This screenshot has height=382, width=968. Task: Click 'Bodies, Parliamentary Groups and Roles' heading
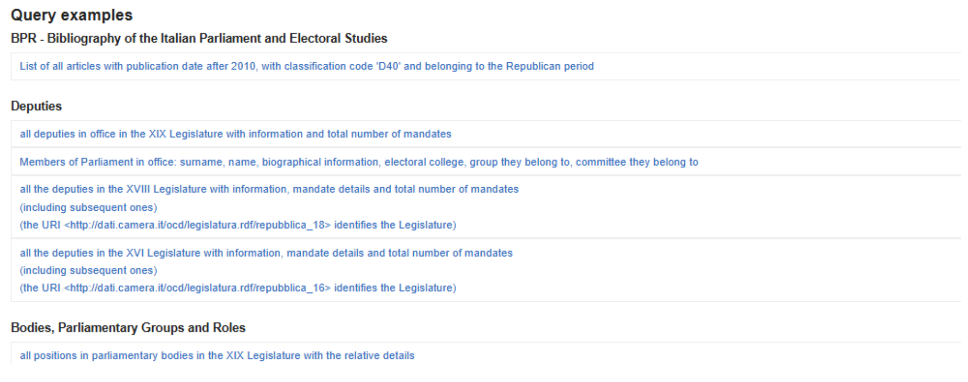tap(128, 328)
